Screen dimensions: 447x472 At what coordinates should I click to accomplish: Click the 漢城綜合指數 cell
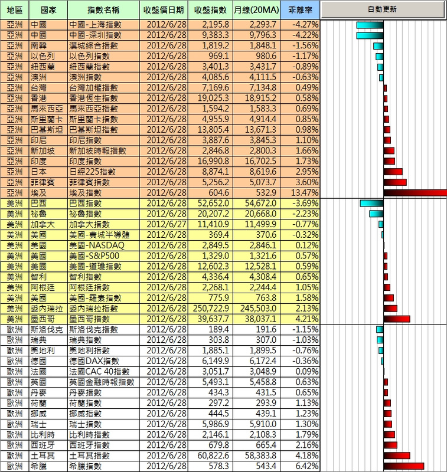(103, 46)
